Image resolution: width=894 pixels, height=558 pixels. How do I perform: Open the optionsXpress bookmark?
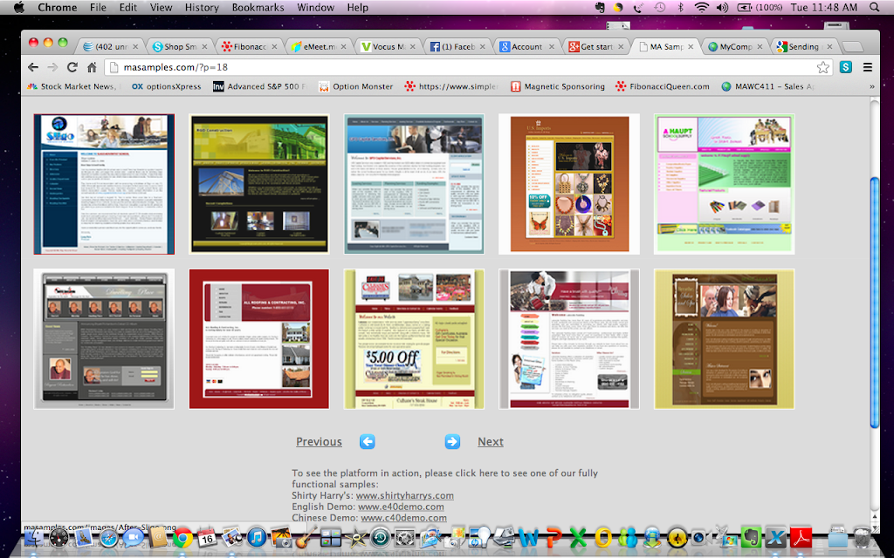[166, 86]
